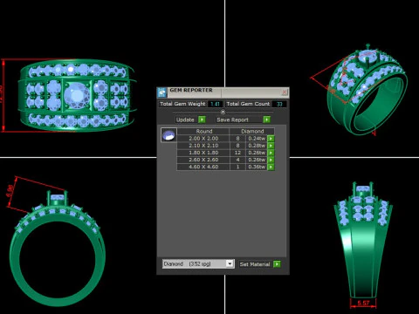Image resolution: width=419 pixels, height=314 pixels.
Task: Click the Total Gem Weight value 1.41
Action: click(215, 104)
